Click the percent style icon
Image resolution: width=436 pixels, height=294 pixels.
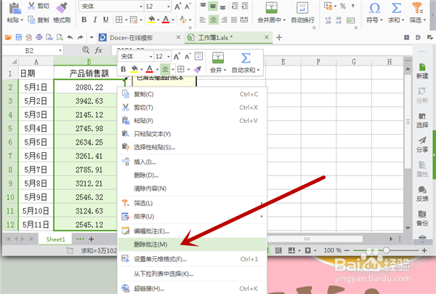pos(343,6)
